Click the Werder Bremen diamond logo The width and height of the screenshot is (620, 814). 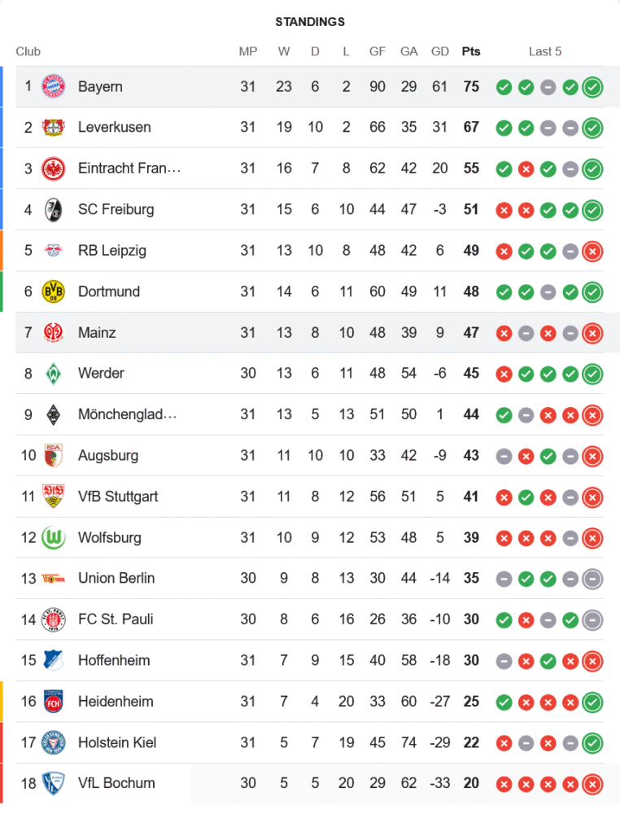[x=53, y=374]
